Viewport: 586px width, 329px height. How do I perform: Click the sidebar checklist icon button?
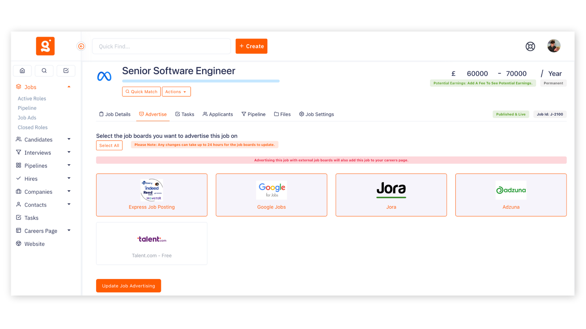(66, 71)
